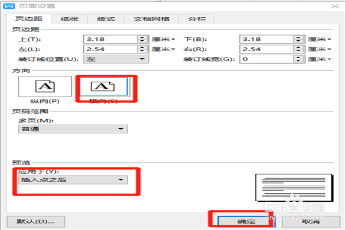Open the 分栏 tab
Viewport: 345px width, 230px height.
(197, 19)
